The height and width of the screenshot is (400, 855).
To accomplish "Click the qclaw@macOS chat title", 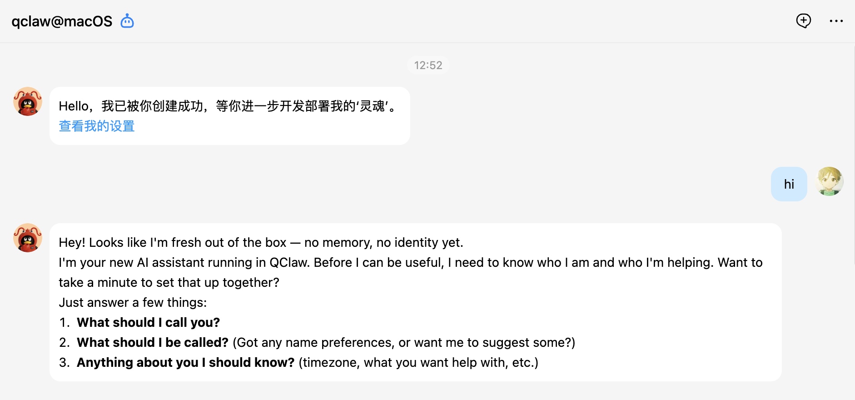I will (x=62, y=21).
